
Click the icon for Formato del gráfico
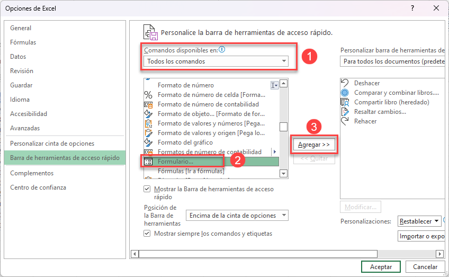tap(148, 142)
